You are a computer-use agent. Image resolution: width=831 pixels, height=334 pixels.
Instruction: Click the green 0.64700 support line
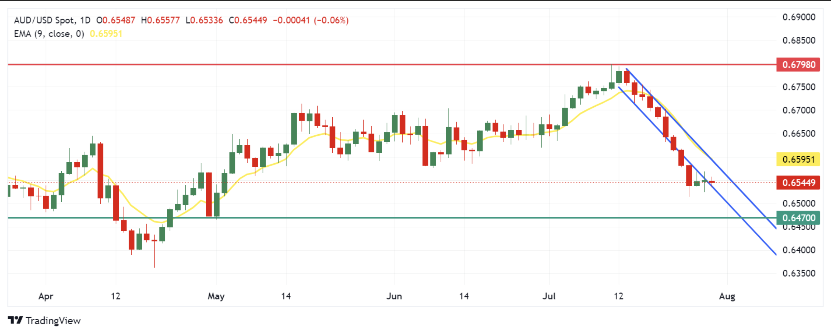click(x=387, y=218)
